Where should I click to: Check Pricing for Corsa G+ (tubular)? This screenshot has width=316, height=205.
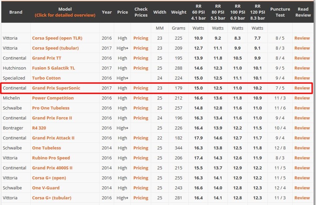[x=141, y=198]
